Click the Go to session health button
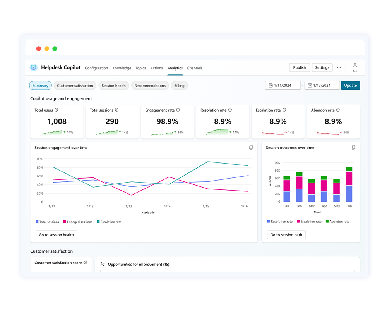Image resolution: width=387 pixels, height=310 pixels. [56, 235]
